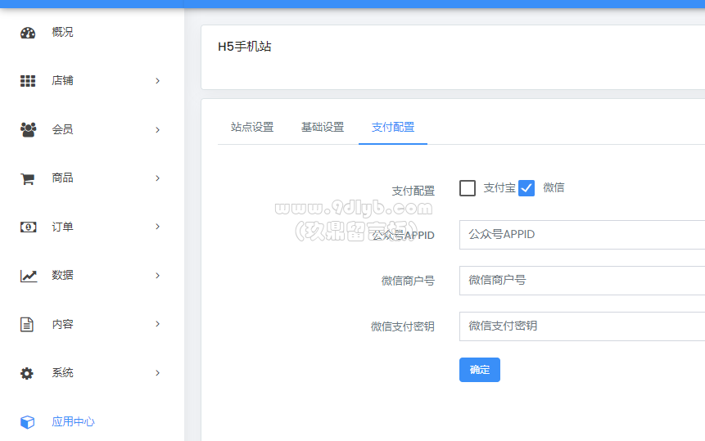Uncheck the 微信 payment checkbox

click(x=526, y=188)
